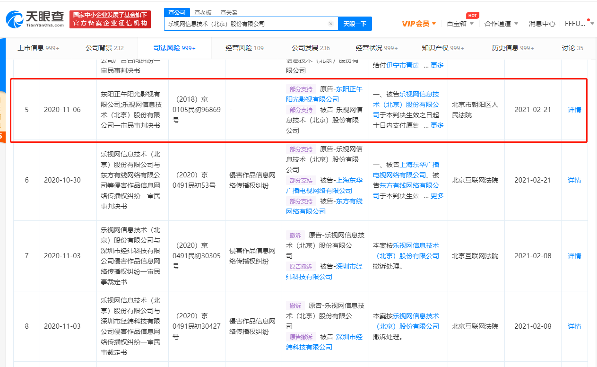Switch to the 公司背景 tab

(104, 48)
